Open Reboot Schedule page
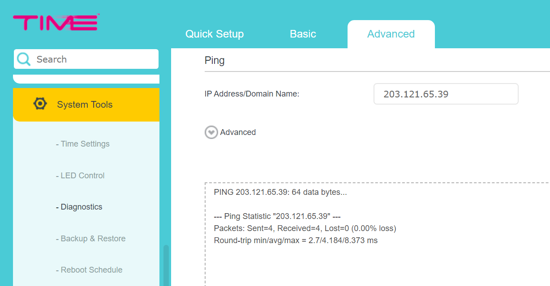The width and height of the screenshot is (550, 286). 89,270
